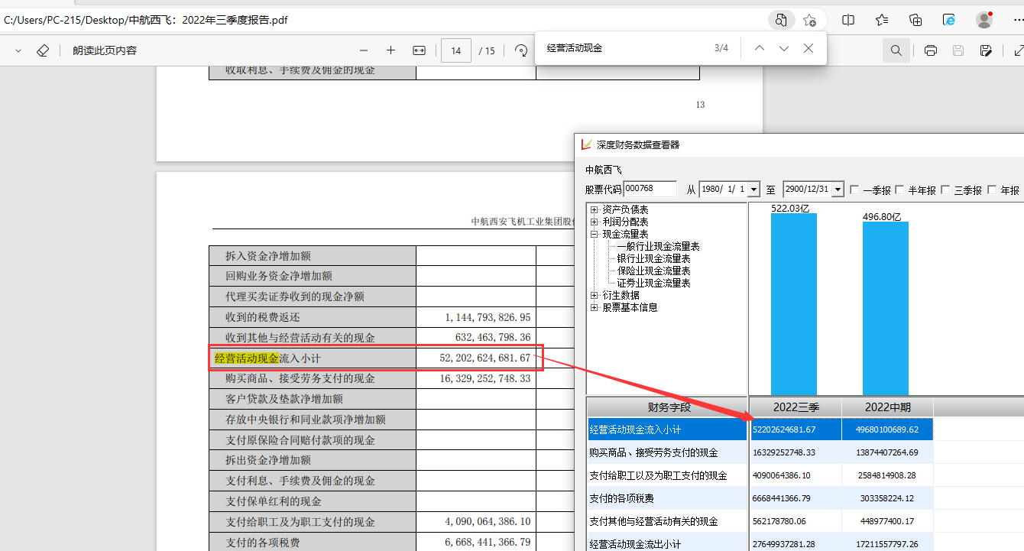Screen dimensions: 1024x551
Task: Expand the 资产负债表 tree node
Action: (595, 209)
